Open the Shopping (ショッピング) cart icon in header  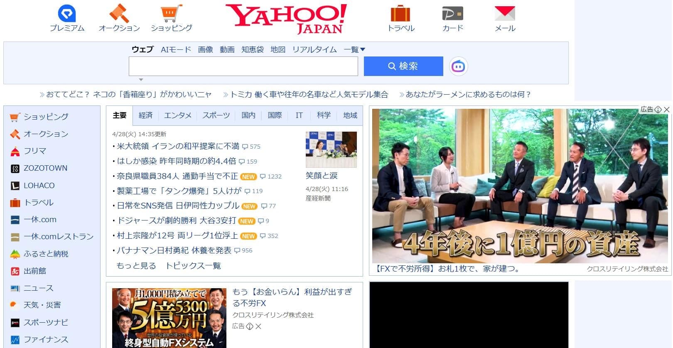[x=171, y=14]
